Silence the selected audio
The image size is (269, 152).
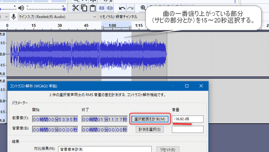tap(110, 8)
